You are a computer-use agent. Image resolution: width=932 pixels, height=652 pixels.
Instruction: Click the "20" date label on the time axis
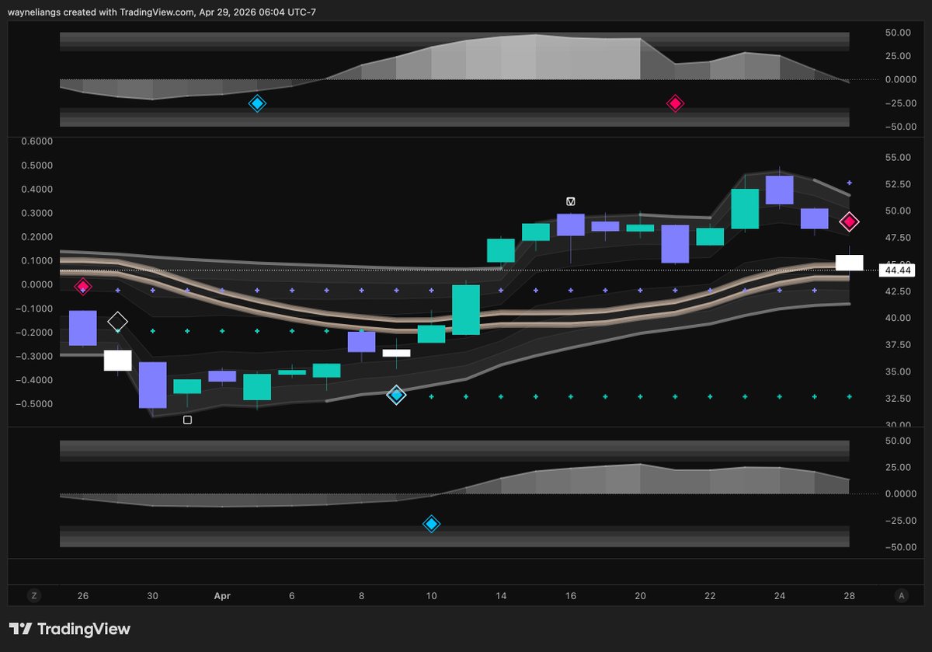coord(640,596)
